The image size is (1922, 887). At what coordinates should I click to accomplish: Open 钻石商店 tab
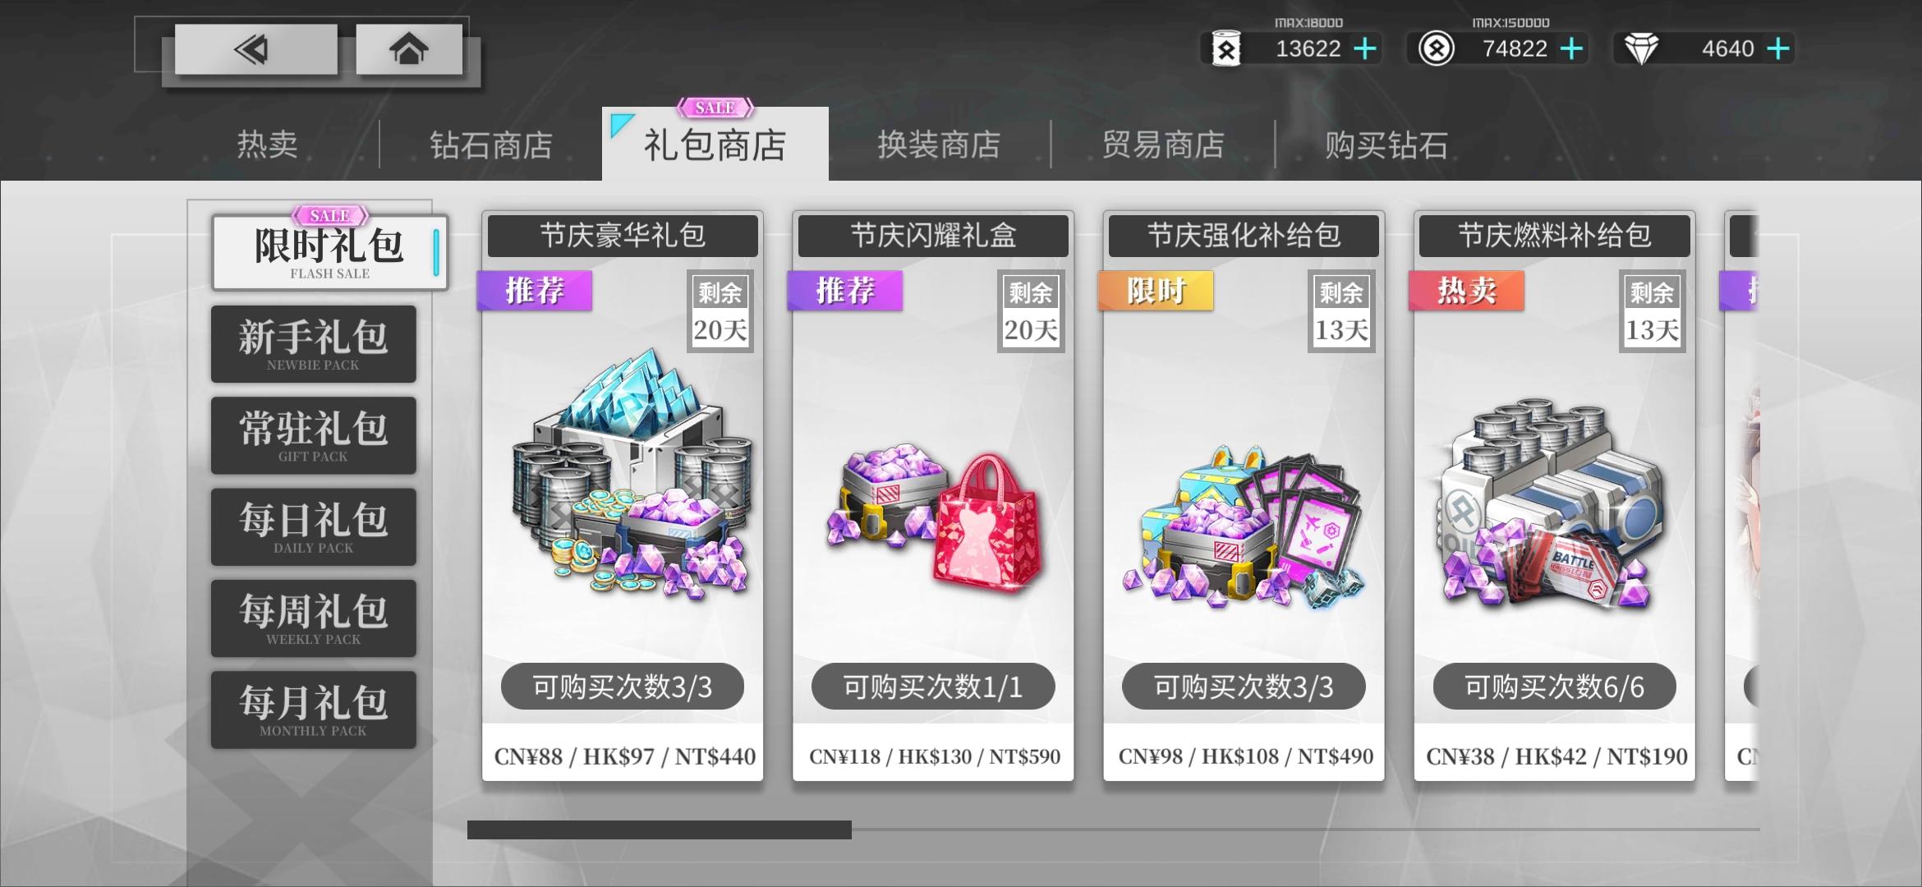pos(491,145)
